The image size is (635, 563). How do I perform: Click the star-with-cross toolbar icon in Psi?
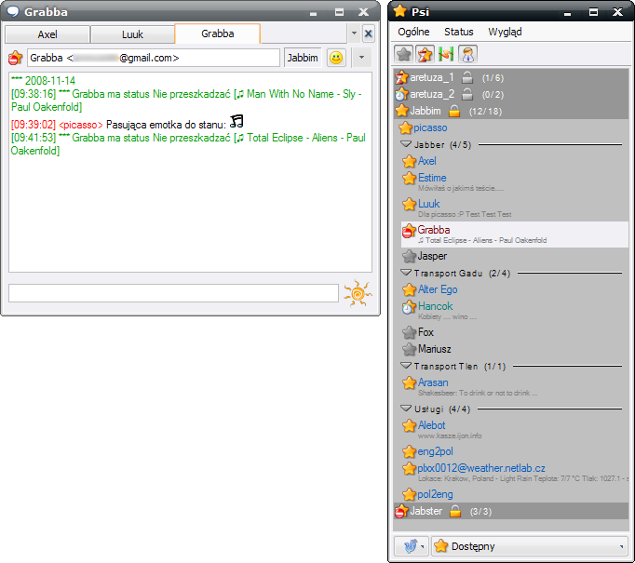[x=425, y=54]
